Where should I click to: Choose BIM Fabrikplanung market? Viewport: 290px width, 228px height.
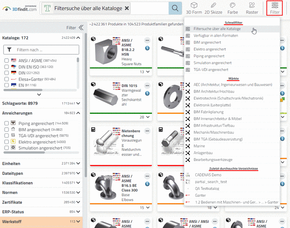232,112
